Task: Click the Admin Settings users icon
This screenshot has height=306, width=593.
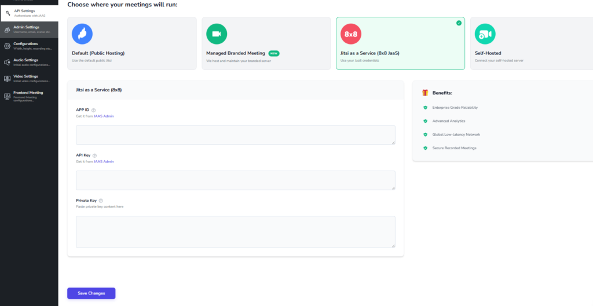Action: pos(7,30)
